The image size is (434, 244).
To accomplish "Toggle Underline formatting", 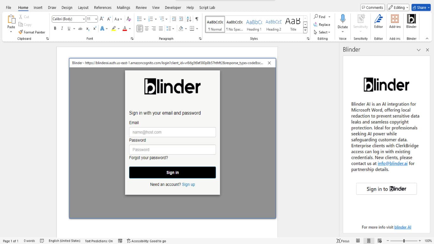I will pos(69,29).
